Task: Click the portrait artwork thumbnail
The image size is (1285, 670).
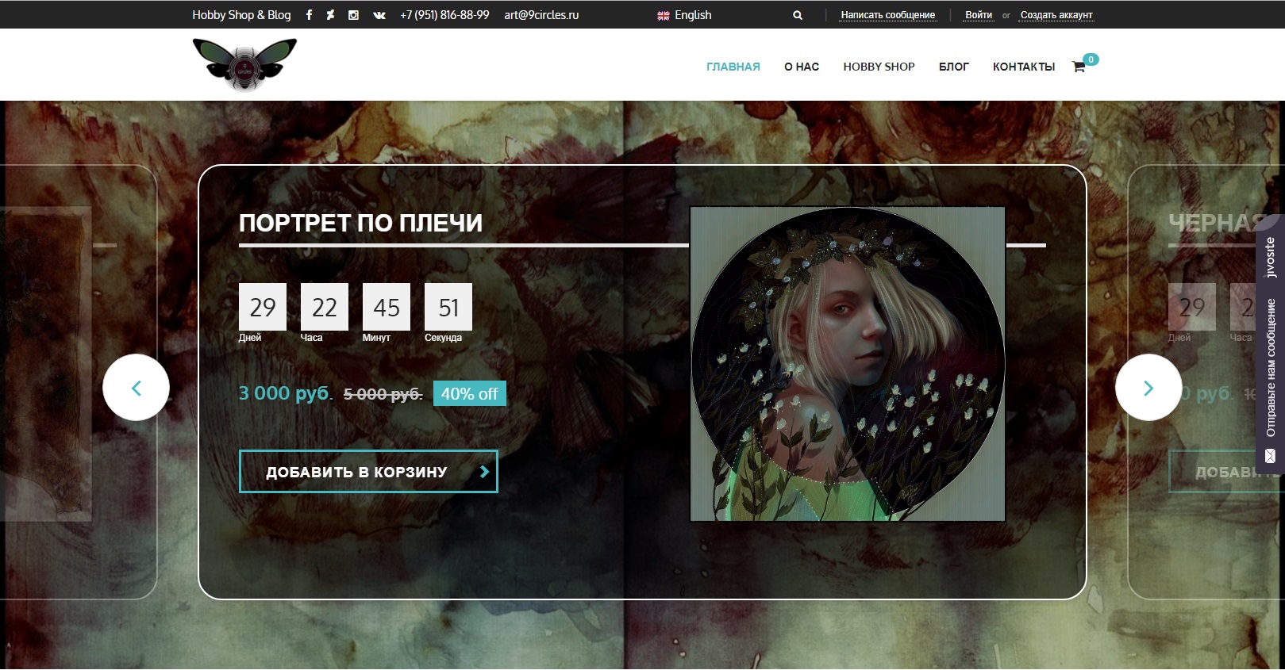Action: [848, 364]
